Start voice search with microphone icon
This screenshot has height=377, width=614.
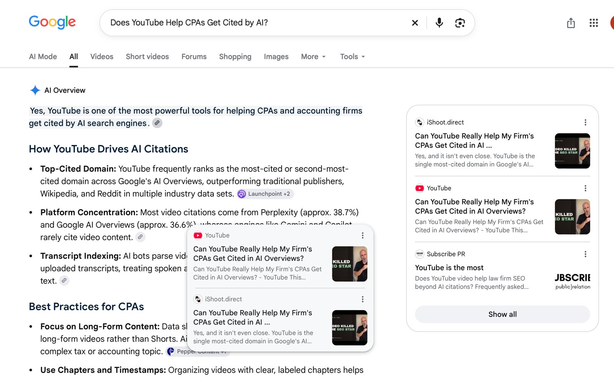pos(439,23)
